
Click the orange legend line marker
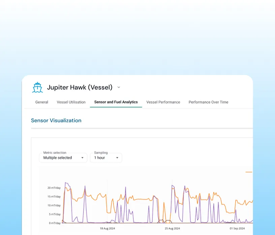point(249,172)
